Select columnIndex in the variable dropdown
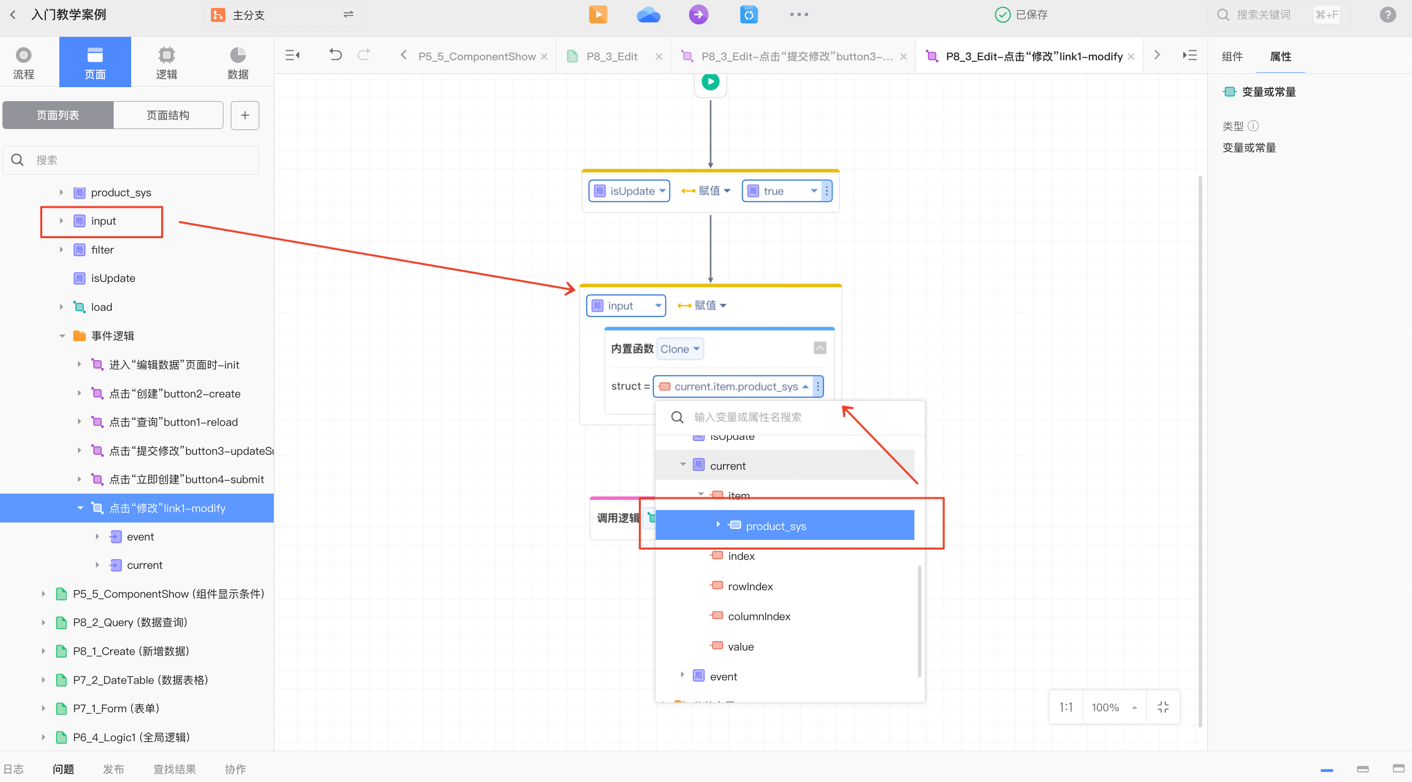Viewport: 1412px width, 782px height. (x=759, y=616)
